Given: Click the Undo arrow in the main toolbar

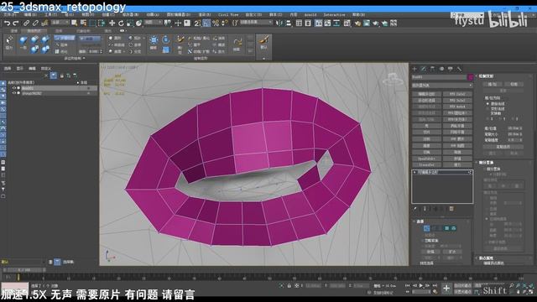Looking at the screenshot, I should pyautogui.click(x=8, y=23).
